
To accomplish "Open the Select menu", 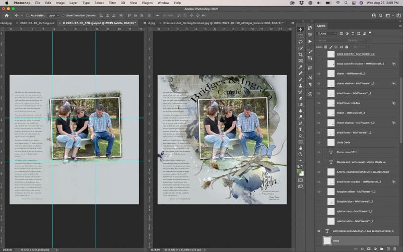I will (99, 3).
